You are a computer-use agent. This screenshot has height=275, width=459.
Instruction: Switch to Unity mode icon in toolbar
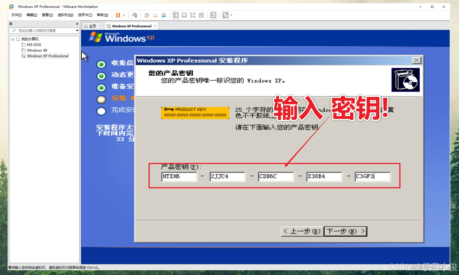point(201,15)
